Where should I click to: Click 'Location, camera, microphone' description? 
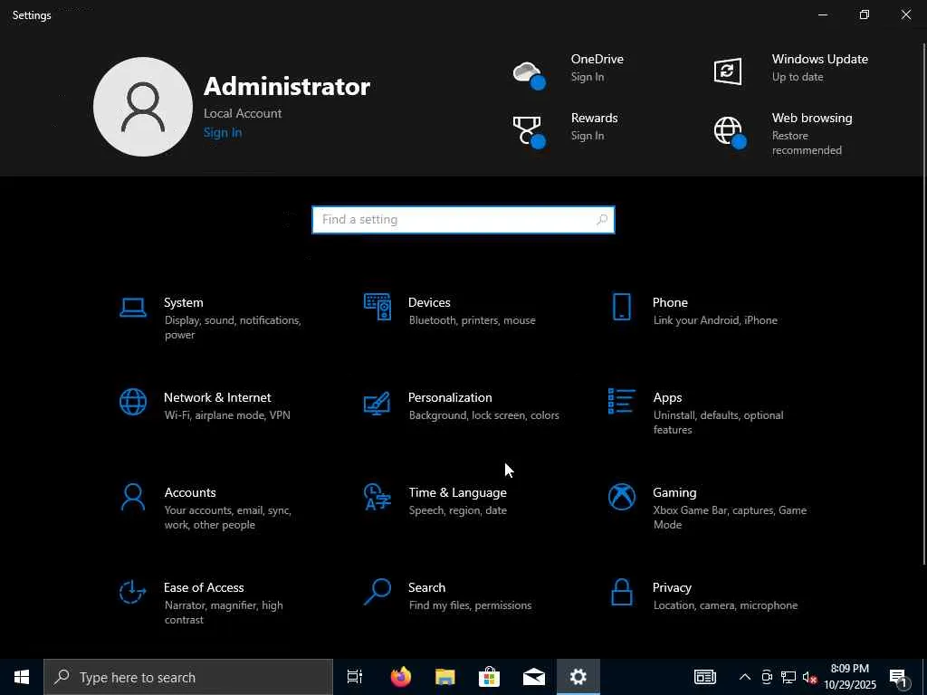pyautogui.click(x=725, y=605)
